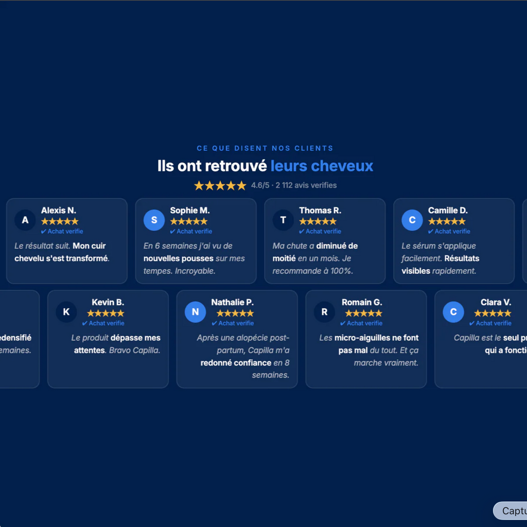The width and height of the screenshot is (527, 527).
Task: Click the heading "Ils ont retrouvé leurs cheveux"
Action: click(x=265, y=166)
